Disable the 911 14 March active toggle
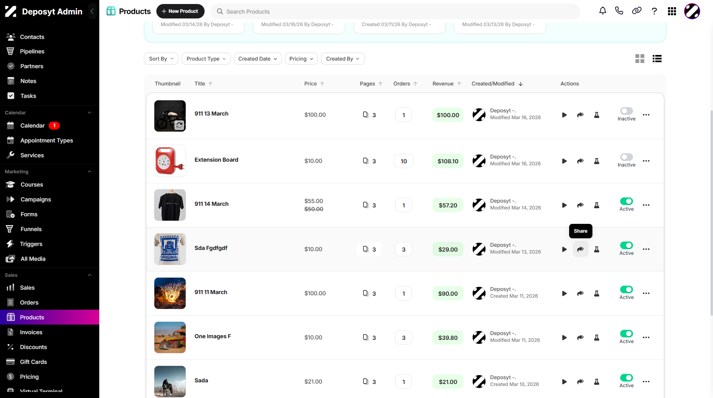Screen dimensions: 713x398 pos(627,201)
